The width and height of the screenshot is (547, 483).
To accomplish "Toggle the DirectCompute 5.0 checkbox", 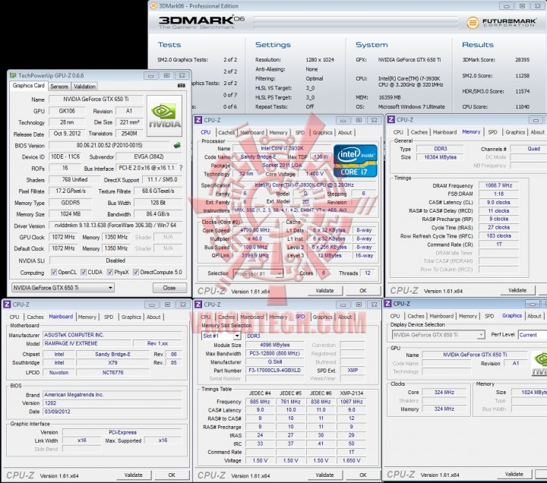I will (136, 272).
